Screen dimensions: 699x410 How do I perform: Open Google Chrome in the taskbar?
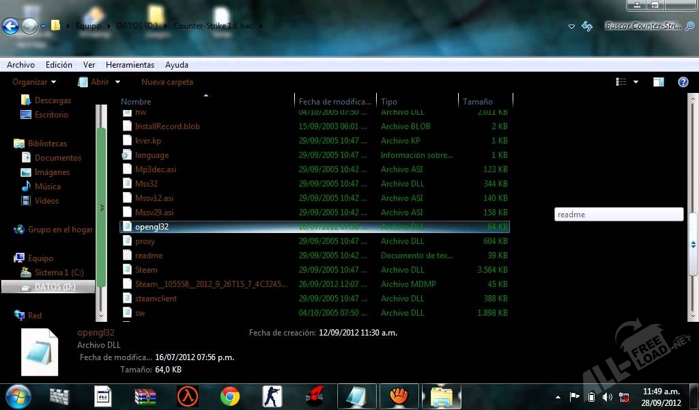pyautogui.click(x=230, y=396)
